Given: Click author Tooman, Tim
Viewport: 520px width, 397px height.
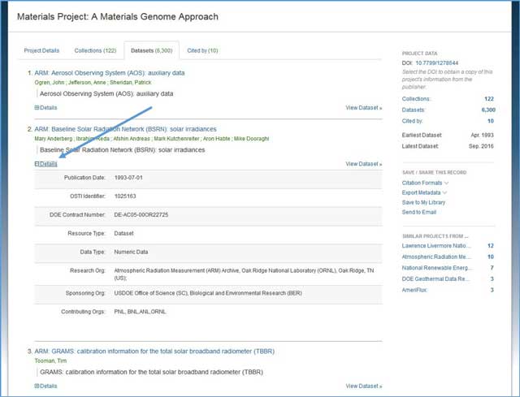Looking at the screenshot, I should (50, 361).
